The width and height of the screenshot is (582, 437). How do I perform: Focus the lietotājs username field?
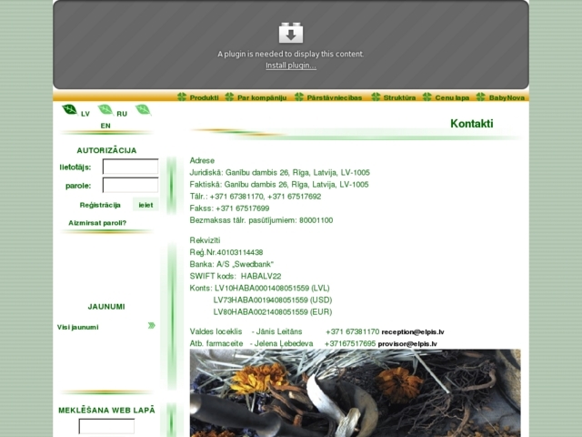(x=130, y=167)
